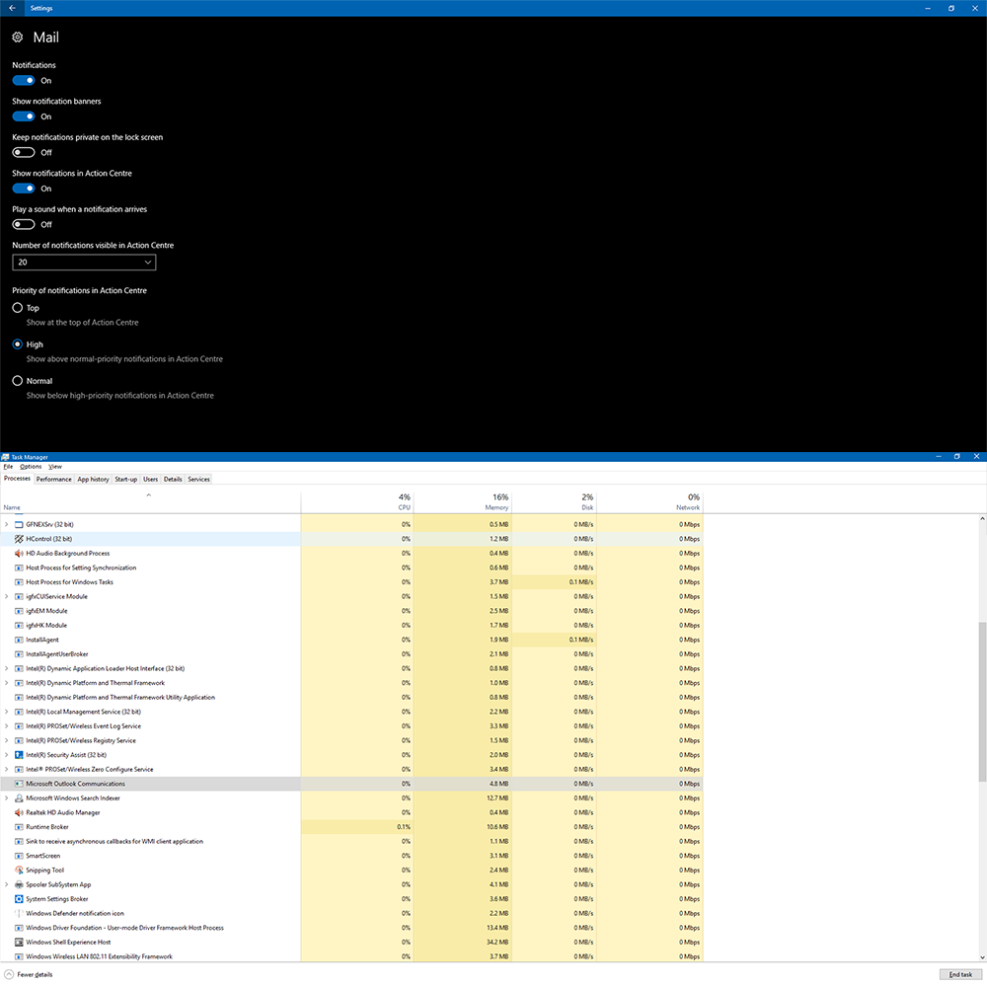Open the number of visible notifications dropdown
The width and height of the screenshot is (987, 987).
click(x=84, y=263)
